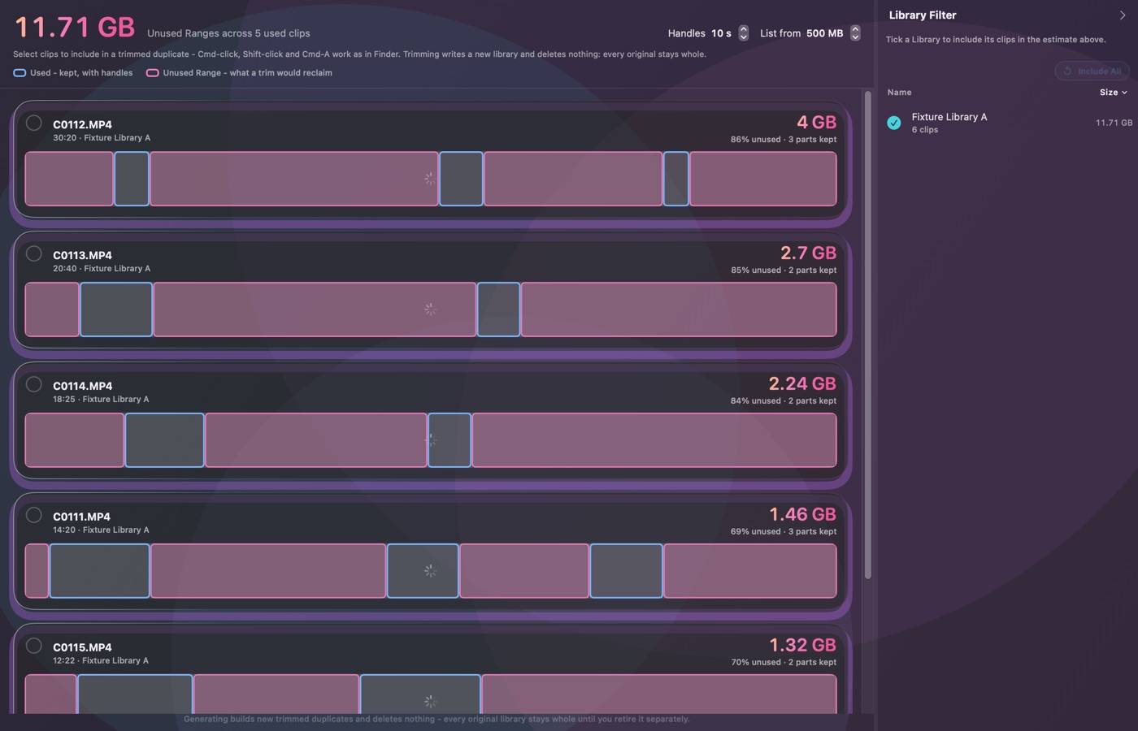Collapse the Library Filter panel chevron
1138x731 pixels.
[x=1123, y=15]
